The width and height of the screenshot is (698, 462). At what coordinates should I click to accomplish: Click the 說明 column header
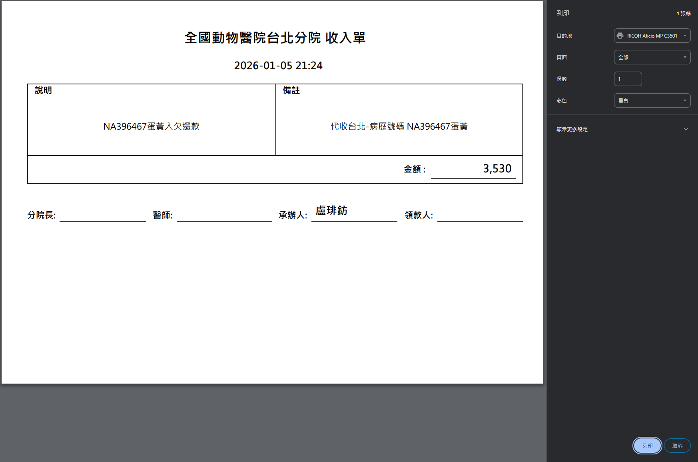tap(44, 91)
